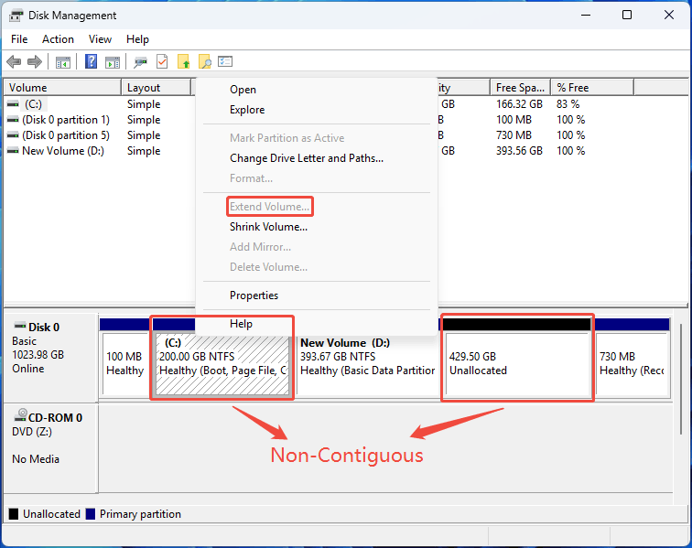Minimize the Disk Management window

tap(586, 15)
